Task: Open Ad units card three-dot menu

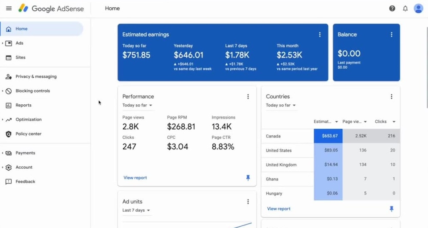Action: [248, 202]
